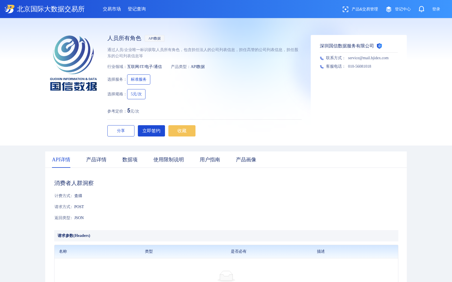Click the 消费者人群洞察 heading
452x282 pixels.
[x=74, y=183]
